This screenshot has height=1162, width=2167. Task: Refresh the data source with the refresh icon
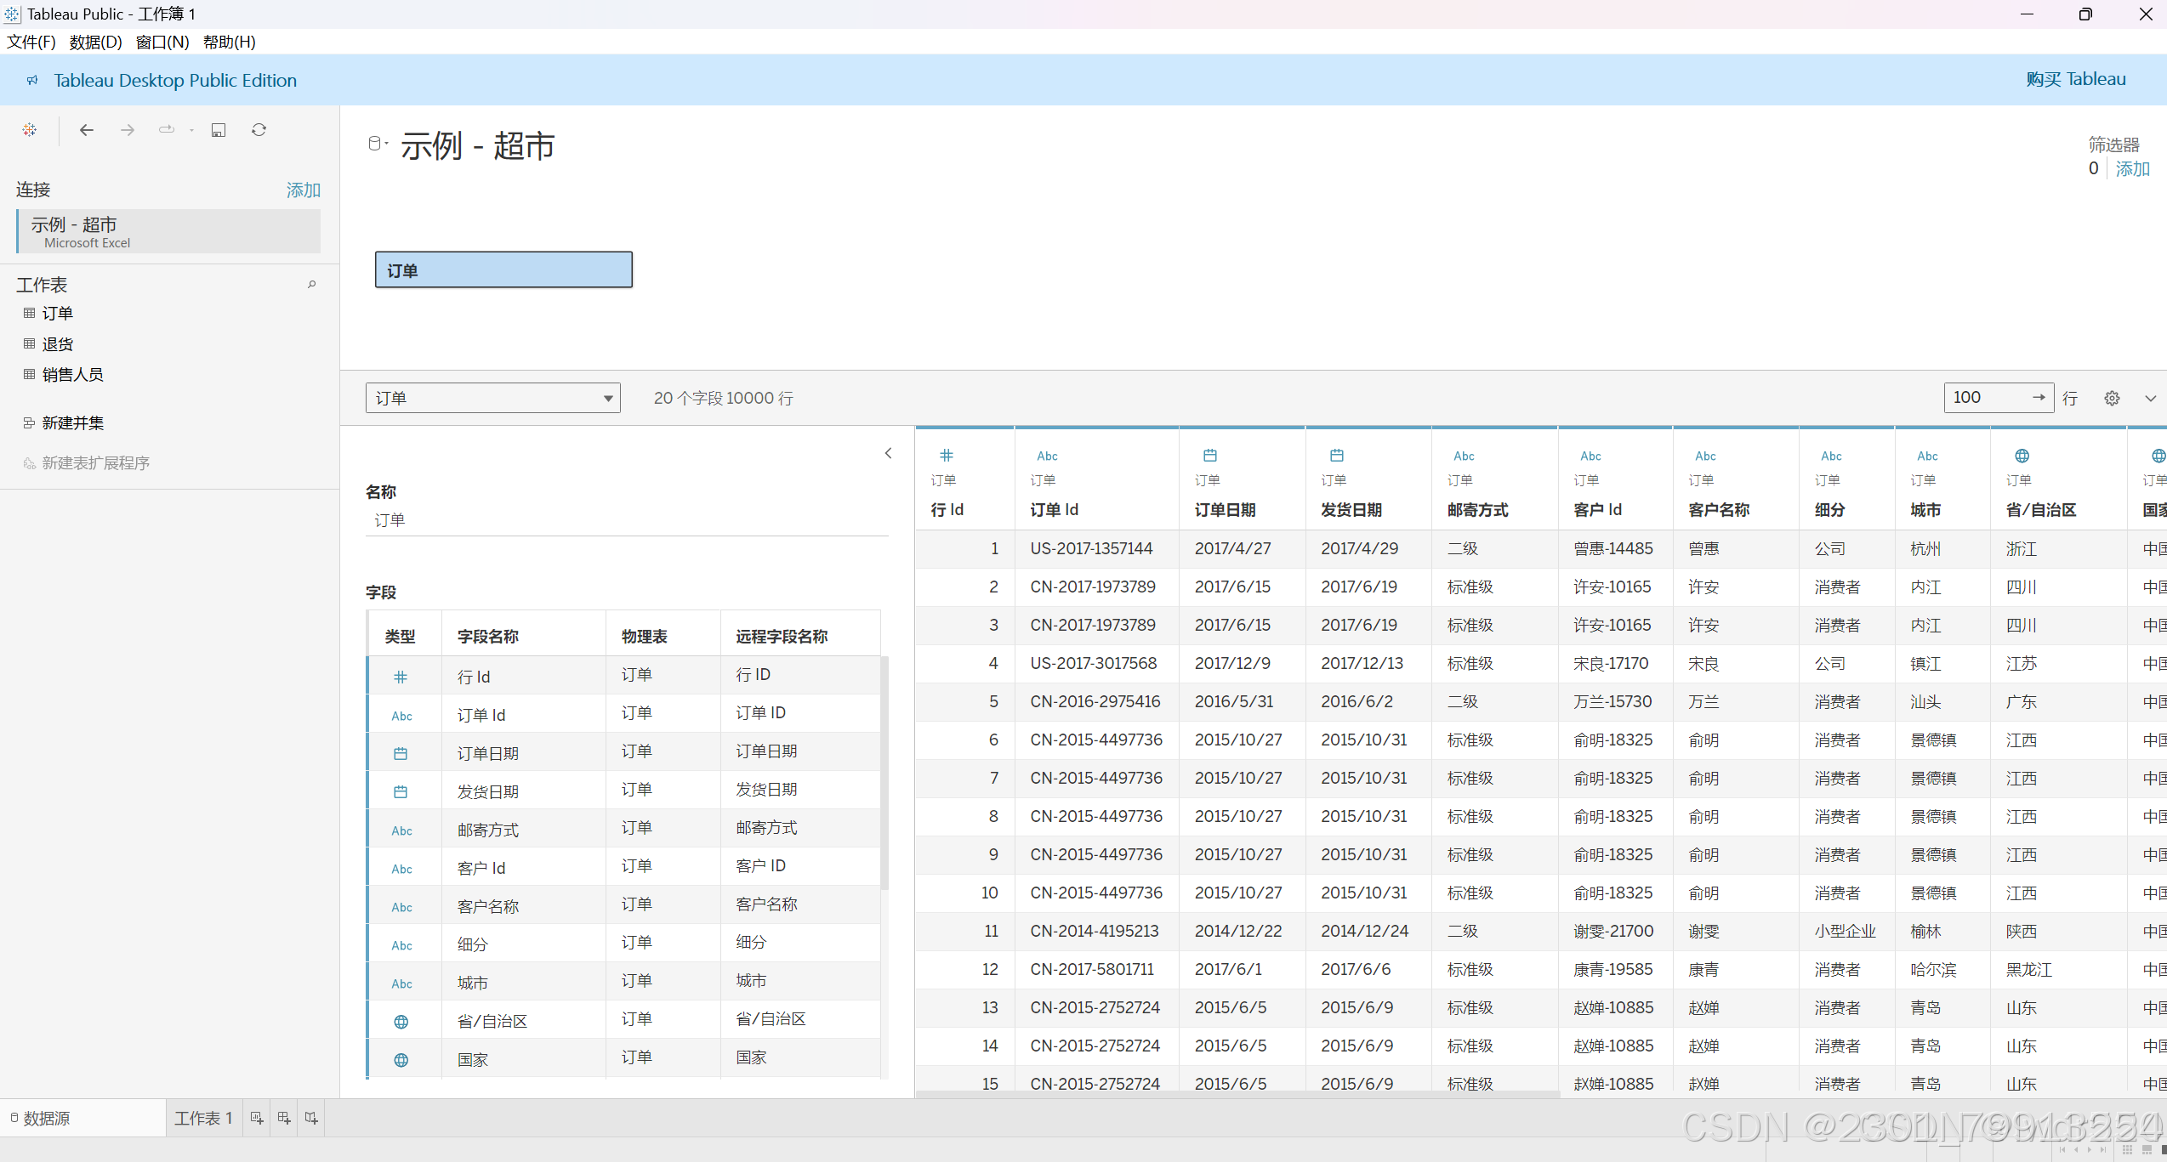click(259, 129)
